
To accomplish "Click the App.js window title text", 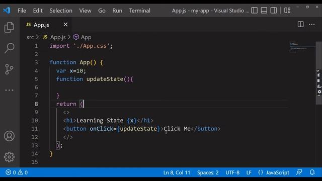I will (210, 11).
